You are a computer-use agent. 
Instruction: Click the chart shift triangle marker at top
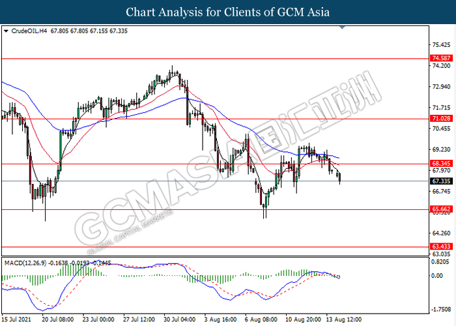click(x=342, y=27)
